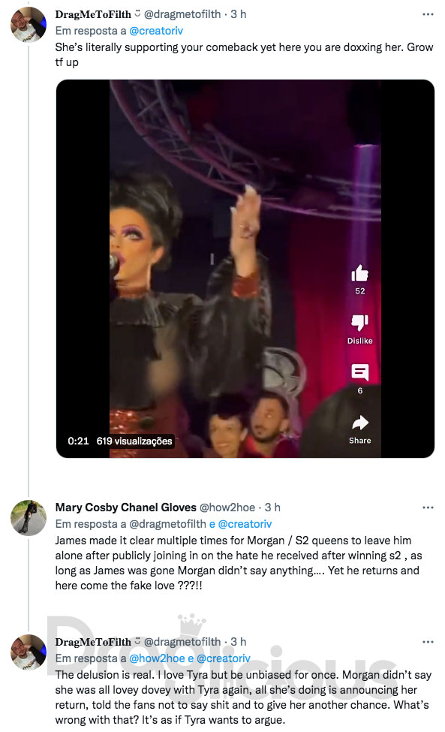Open DragMeToFilth avatar on last tweet

pyautogui.click(x=29, y=652)
